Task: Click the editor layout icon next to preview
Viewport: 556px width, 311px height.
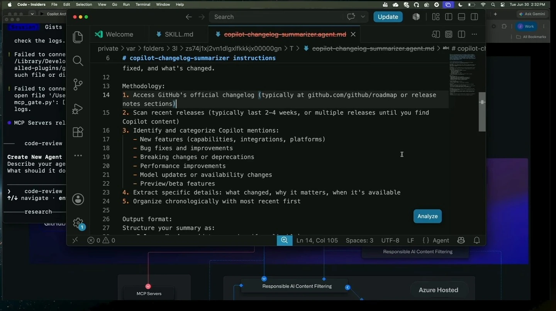Action: pyautogui.click(x=449, y=34)
